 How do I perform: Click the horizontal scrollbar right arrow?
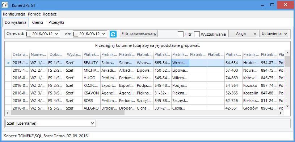[x=281, y=113]
